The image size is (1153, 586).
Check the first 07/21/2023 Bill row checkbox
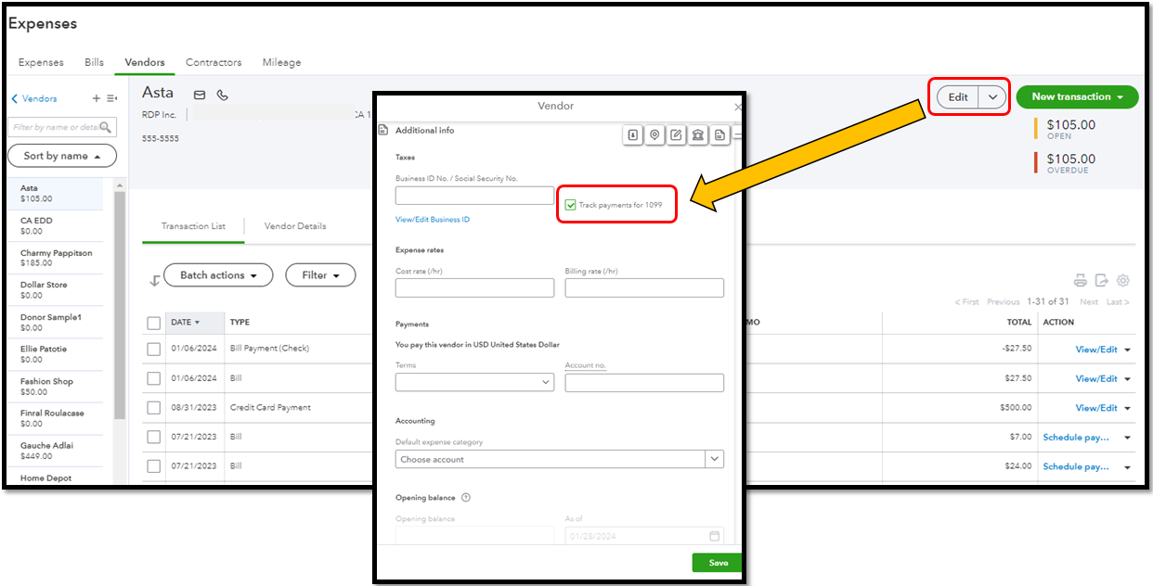point(154,437)
